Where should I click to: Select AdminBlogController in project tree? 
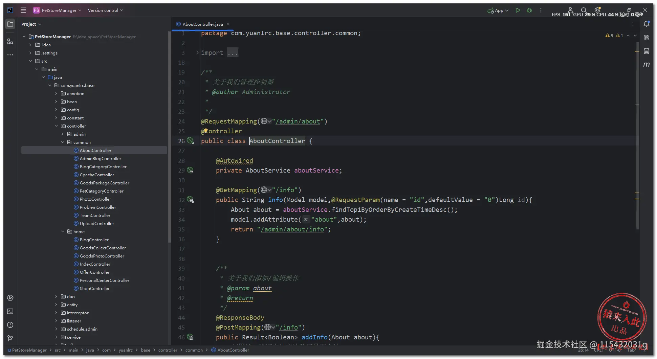click(100, 158)
